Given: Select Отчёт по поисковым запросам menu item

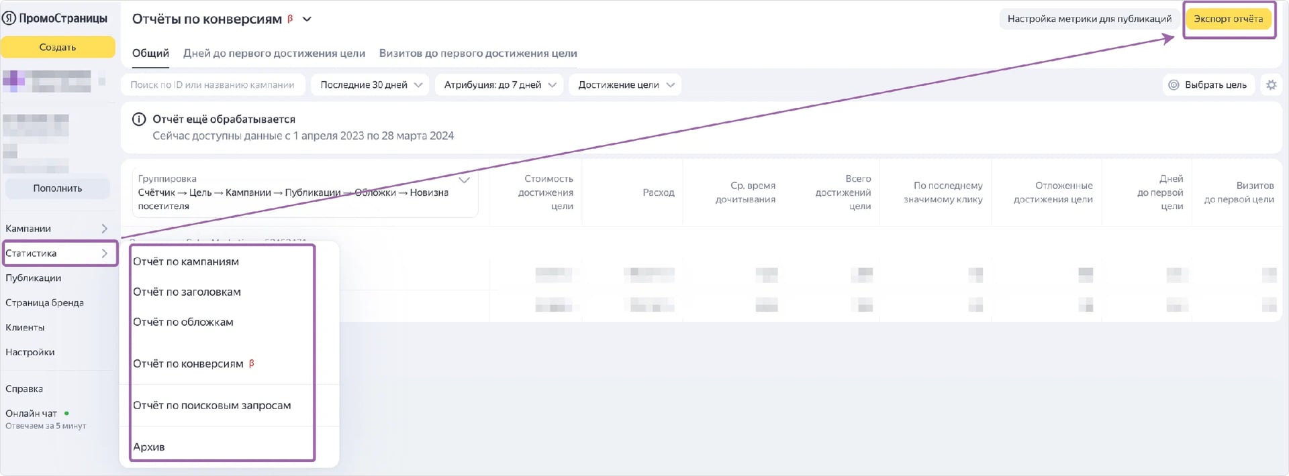Looking at the screenshot, I should 211,406.
